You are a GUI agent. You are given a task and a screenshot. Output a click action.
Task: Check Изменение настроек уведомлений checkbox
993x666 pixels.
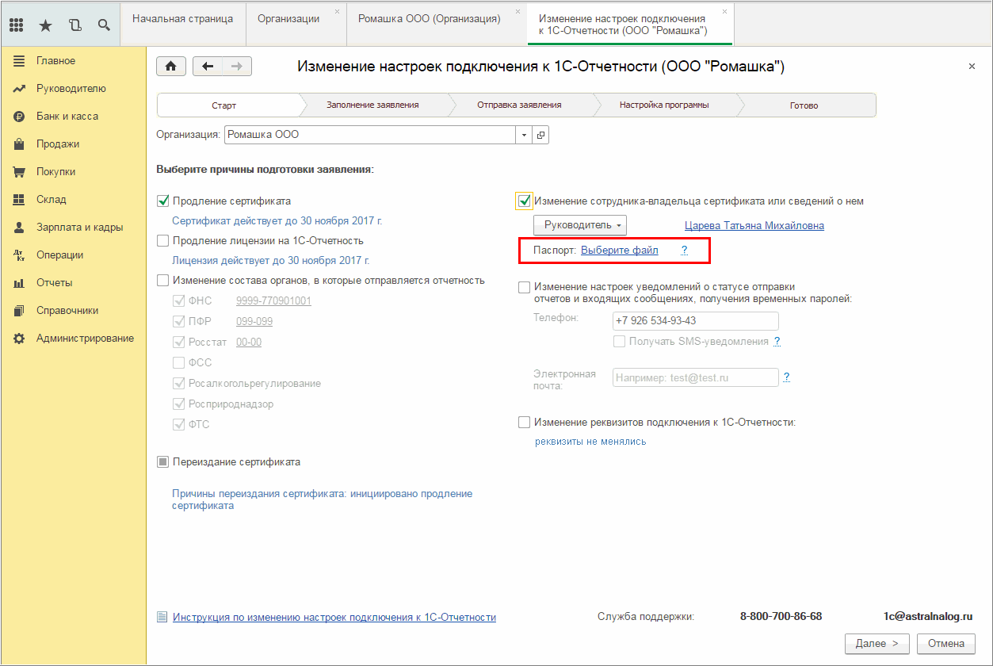pos(524,288)
